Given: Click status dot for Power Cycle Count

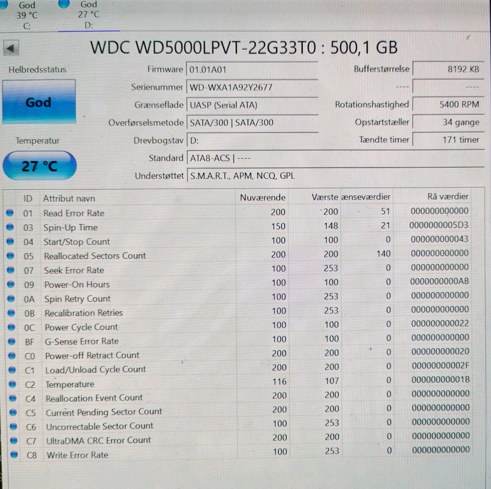Looking at the screenshot, I should click(x=11, y=327).
